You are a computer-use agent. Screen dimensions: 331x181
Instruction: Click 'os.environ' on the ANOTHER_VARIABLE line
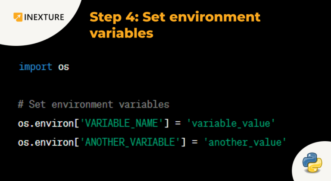(46, 142)
